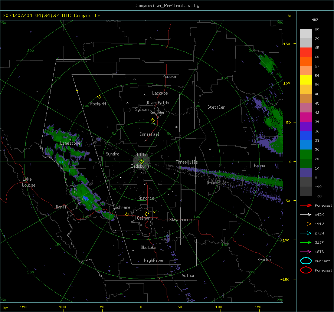The image size is (334, 312).
Task: Click the Vulcan town label
Action: (189, 276)
